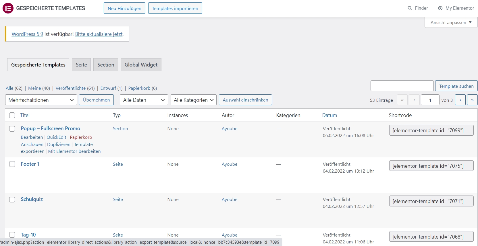
Task: Open the Papierkorb (6) view
Action: click(142, 88)
